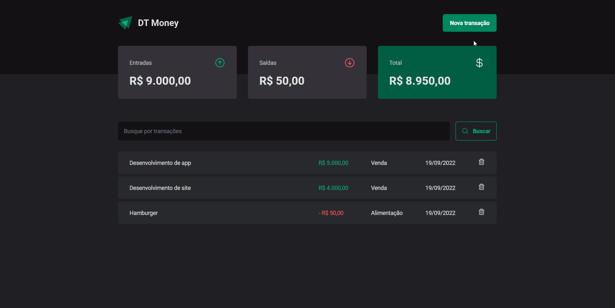Screen dimensions: 615x308
Task: Select the Desenvolvimento de app row title
Action: pos(160,163)
